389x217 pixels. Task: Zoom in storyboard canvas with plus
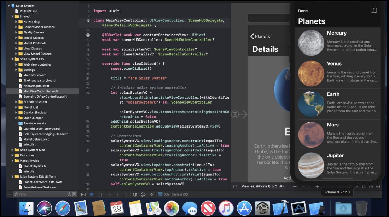click(317, 186)
